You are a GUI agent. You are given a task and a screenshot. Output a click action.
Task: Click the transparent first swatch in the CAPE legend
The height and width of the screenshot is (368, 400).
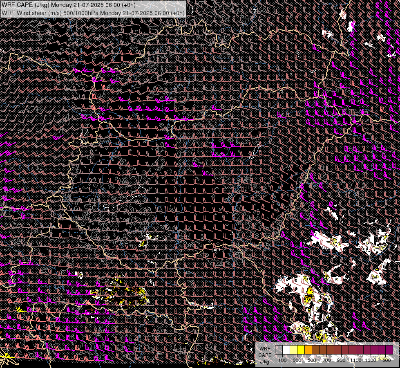[x=279, y=350]
